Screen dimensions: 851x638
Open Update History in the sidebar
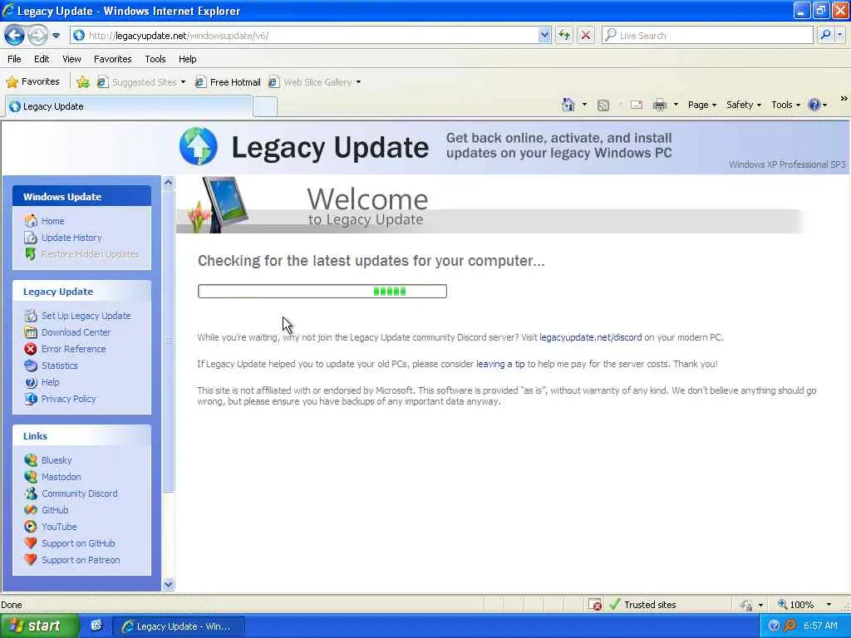(x=71, y=238)
